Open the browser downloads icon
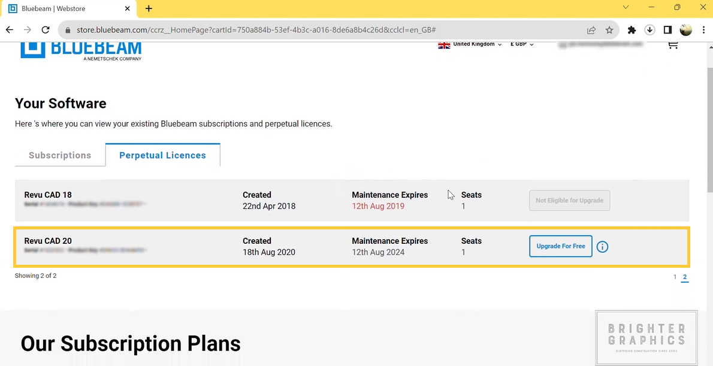713x366 pixels. (x=649, y=29)
